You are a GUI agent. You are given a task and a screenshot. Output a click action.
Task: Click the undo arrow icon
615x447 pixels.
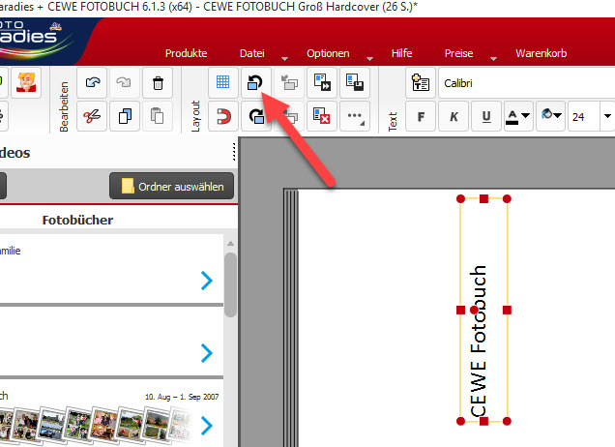pos(92,83)
